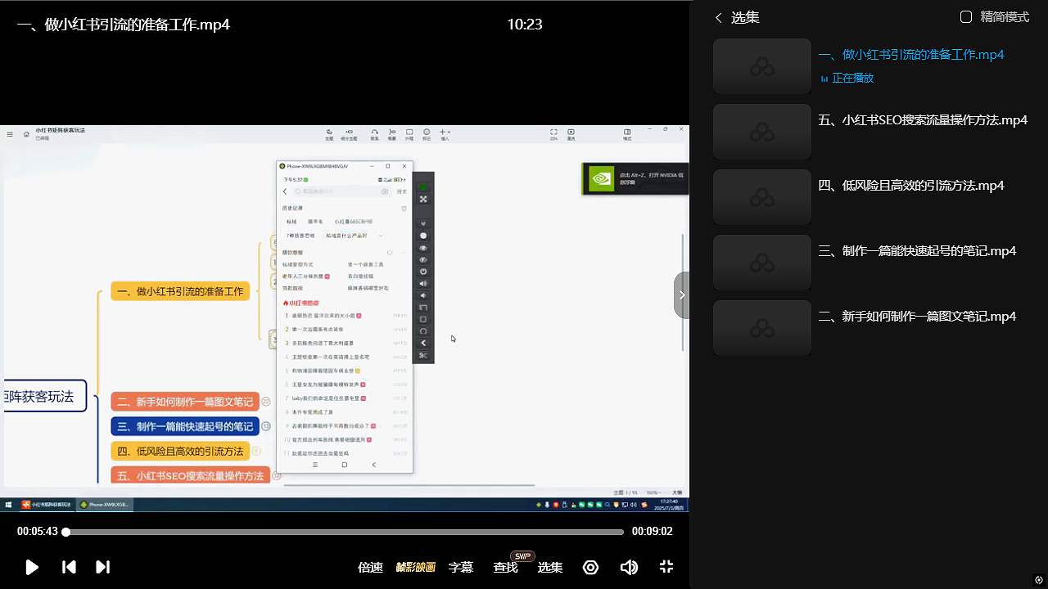Enable the 精简模式 checkbox
Viewport: 1048px width, 589px height.
click(966, 17)
